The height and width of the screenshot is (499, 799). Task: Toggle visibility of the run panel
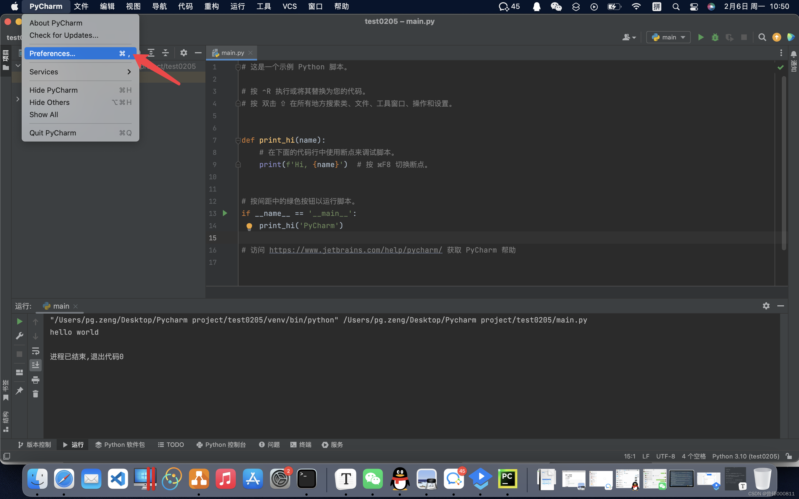point(781,305)
